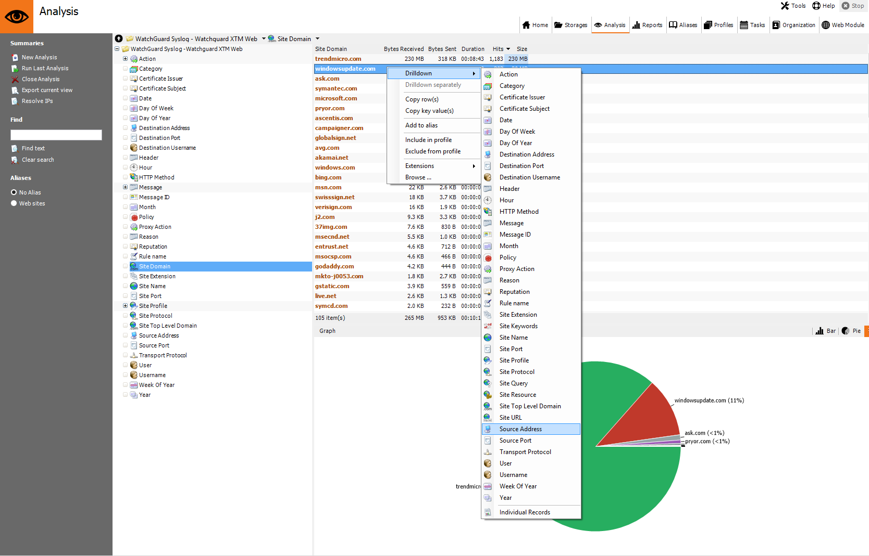Open the Help lifebuoy icon
The image size is (869, 556).
[x=816, y=6]
